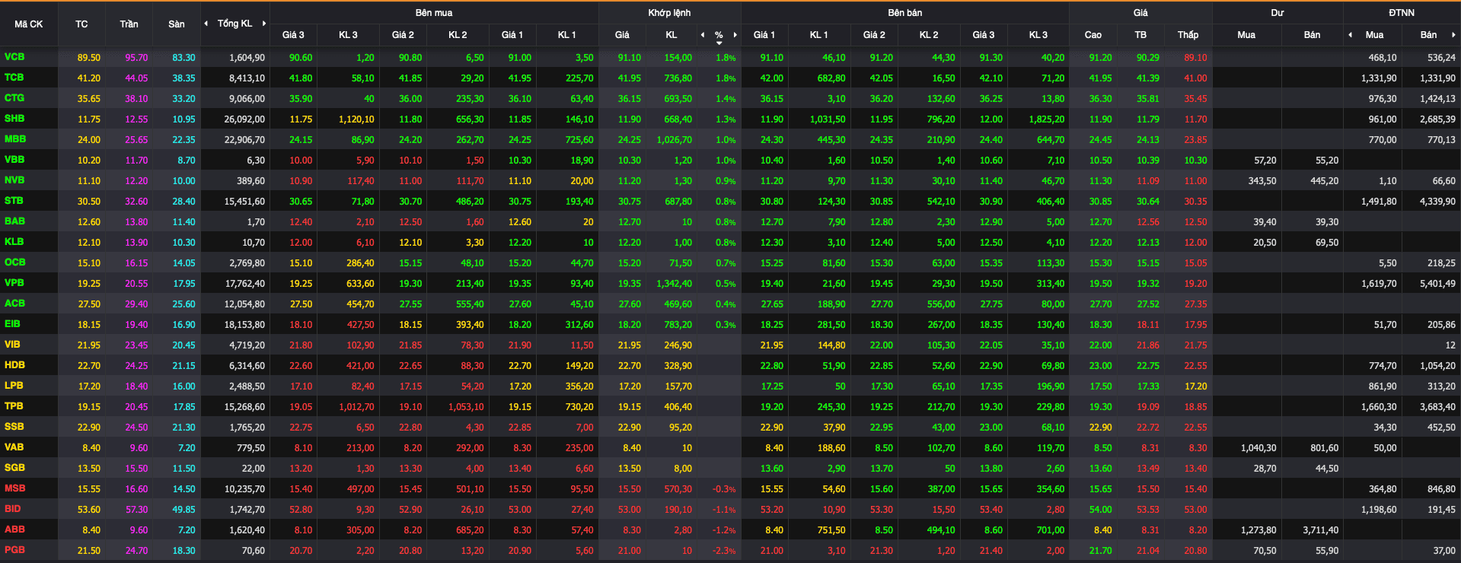Select stock symbol STB
Viewport: 1461px width, 563px height.
(14, 201)
